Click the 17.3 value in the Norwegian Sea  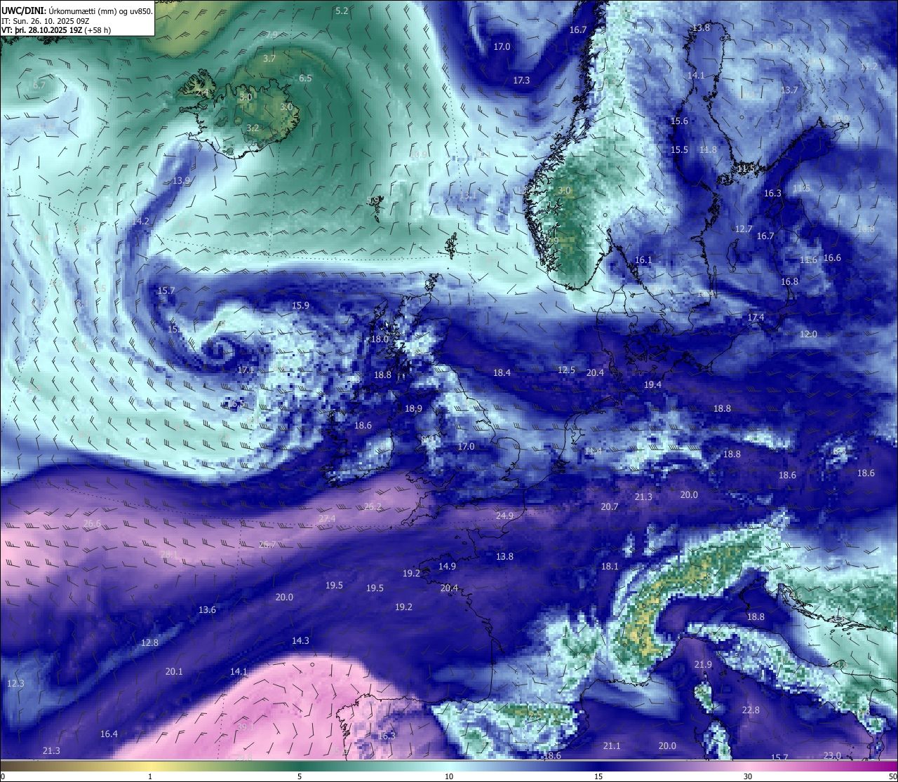[x=521, y=81]
